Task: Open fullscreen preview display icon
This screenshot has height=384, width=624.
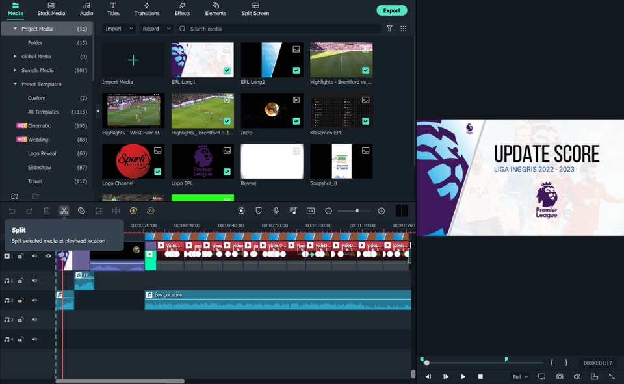Action: coord(541,376)
